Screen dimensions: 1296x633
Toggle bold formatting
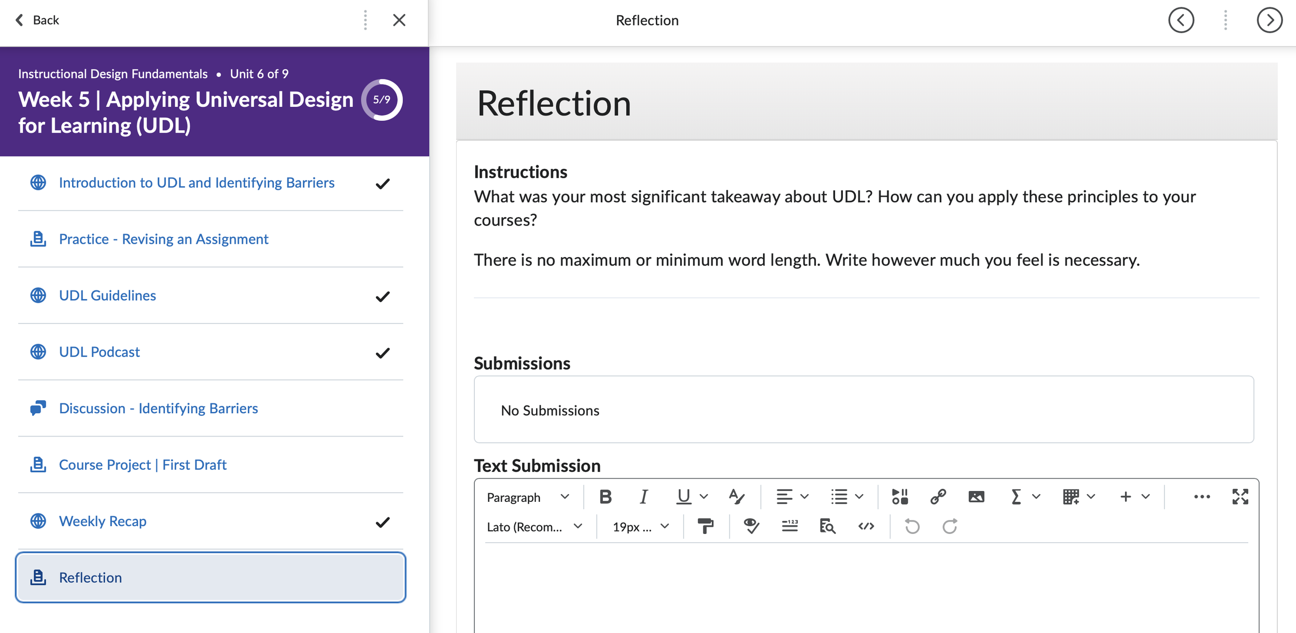point(605,496)
